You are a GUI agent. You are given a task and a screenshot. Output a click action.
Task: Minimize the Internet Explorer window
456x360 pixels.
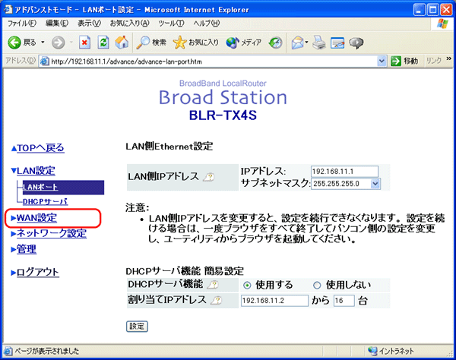[419, 10]
